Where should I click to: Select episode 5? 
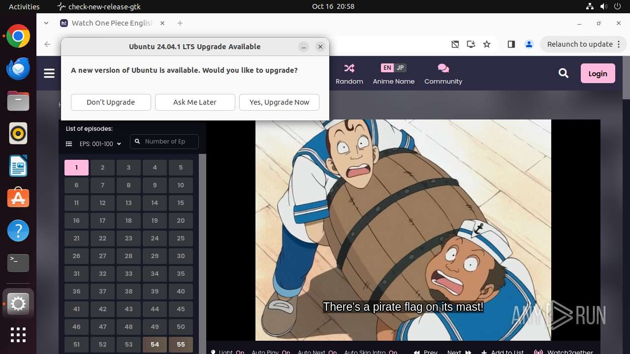pyautogui.click(x=181, y=168)
